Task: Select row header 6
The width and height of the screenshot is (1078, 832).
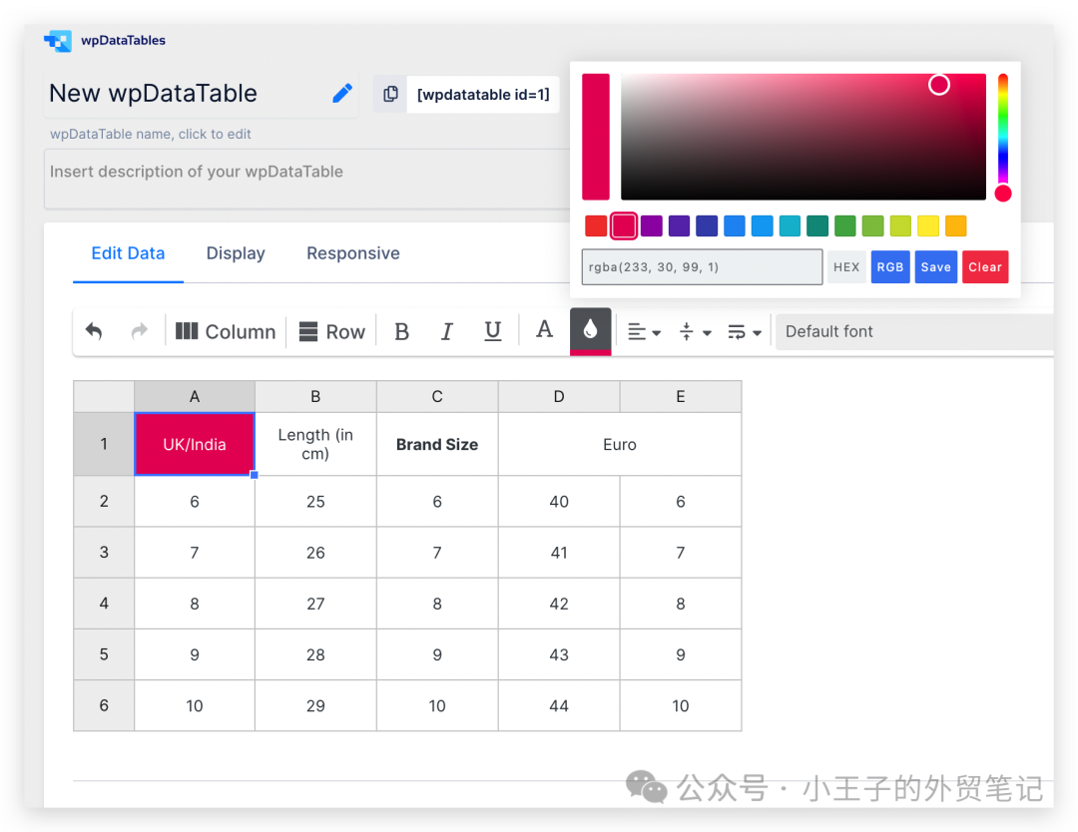Action: [x=104, y=705]
